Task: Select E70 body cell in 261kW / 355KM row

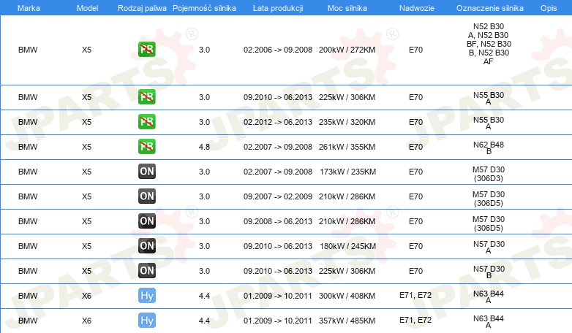Action: (x=416, y=147)
